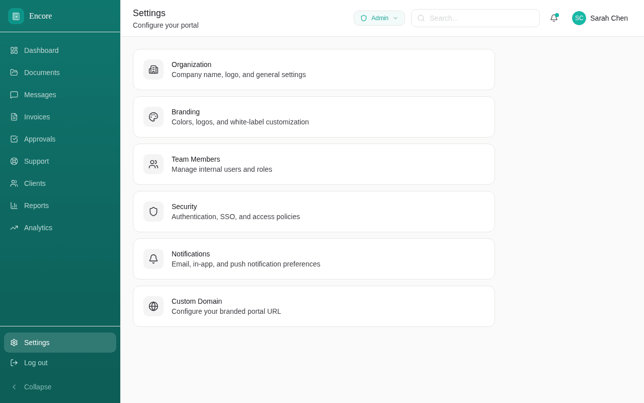Viewport: 644px width, 403px height.
Task: Select Support from the sidebar menu
Action: [36, 161]
